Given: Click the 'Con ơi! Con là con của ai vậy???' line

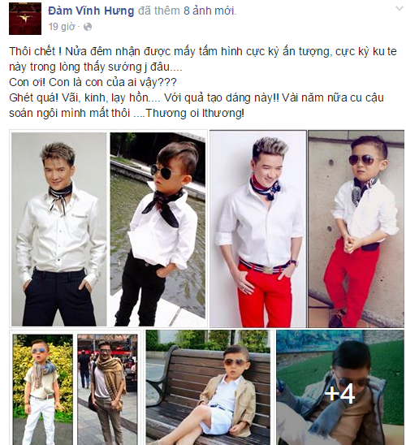Looking at the screenshot, I should point(93,83).
